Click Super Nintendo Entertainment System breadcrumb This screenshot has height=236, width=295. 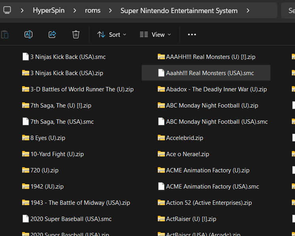[179, 11]
